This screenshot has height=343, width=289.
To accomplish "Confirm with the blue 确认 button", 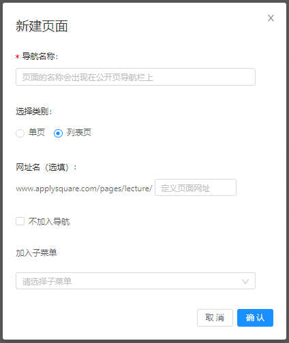I will point(255,318).
